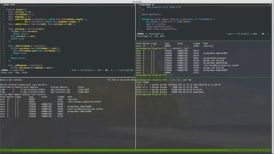Click 'ip6-localhost:53821' local address

click(x=34, y=92)
